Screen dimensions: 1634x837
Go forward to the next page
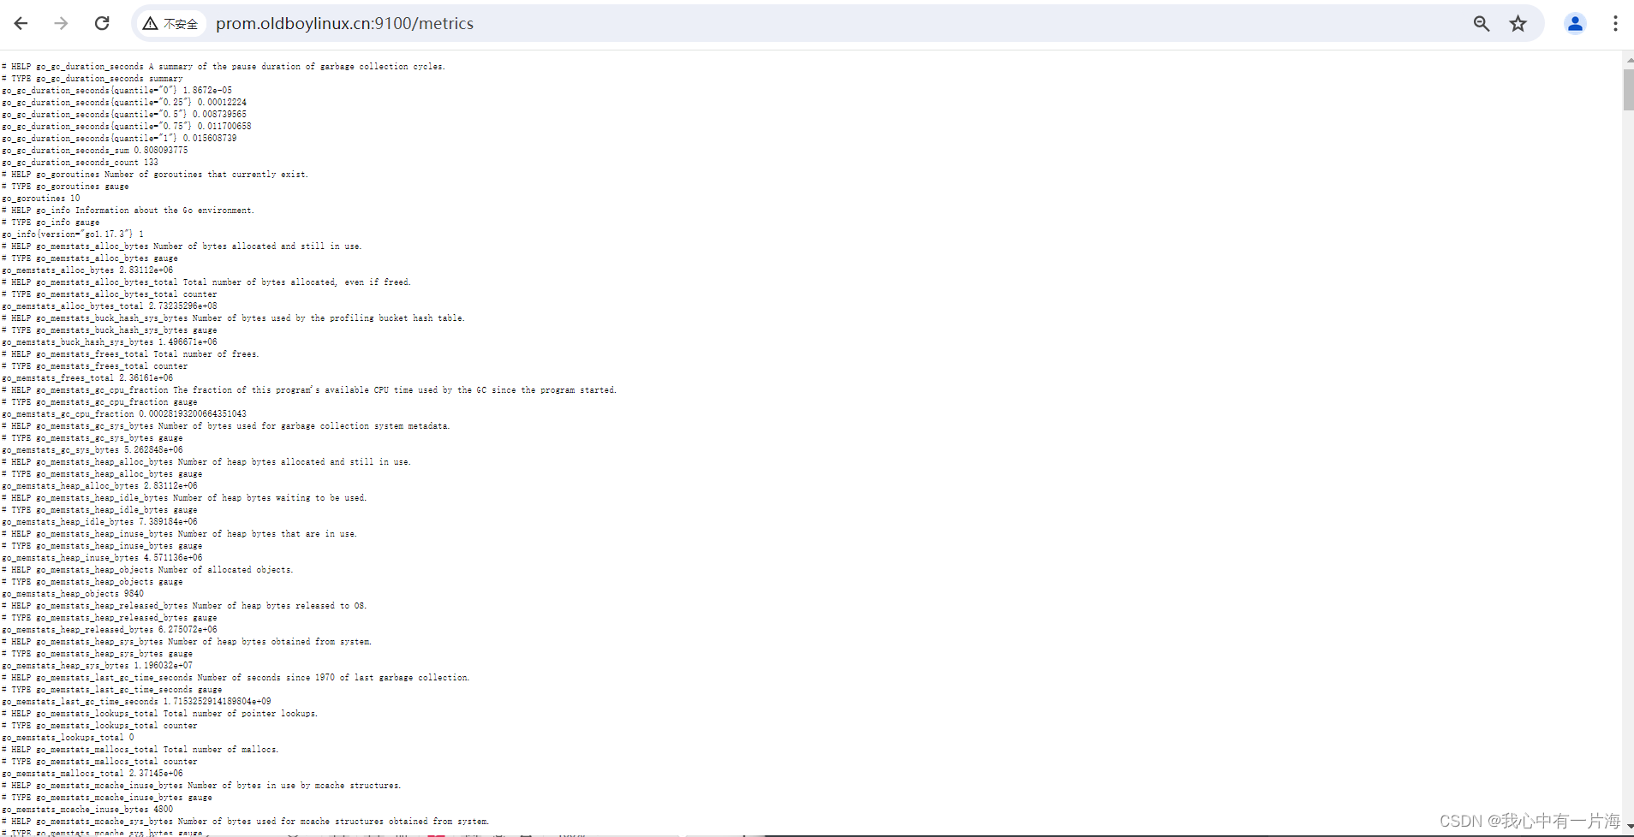[61, 23]
